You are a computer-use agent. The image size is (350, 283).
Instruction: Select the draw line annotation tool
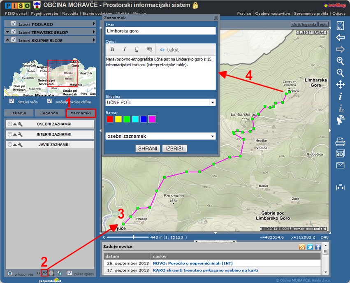point(44,273)
